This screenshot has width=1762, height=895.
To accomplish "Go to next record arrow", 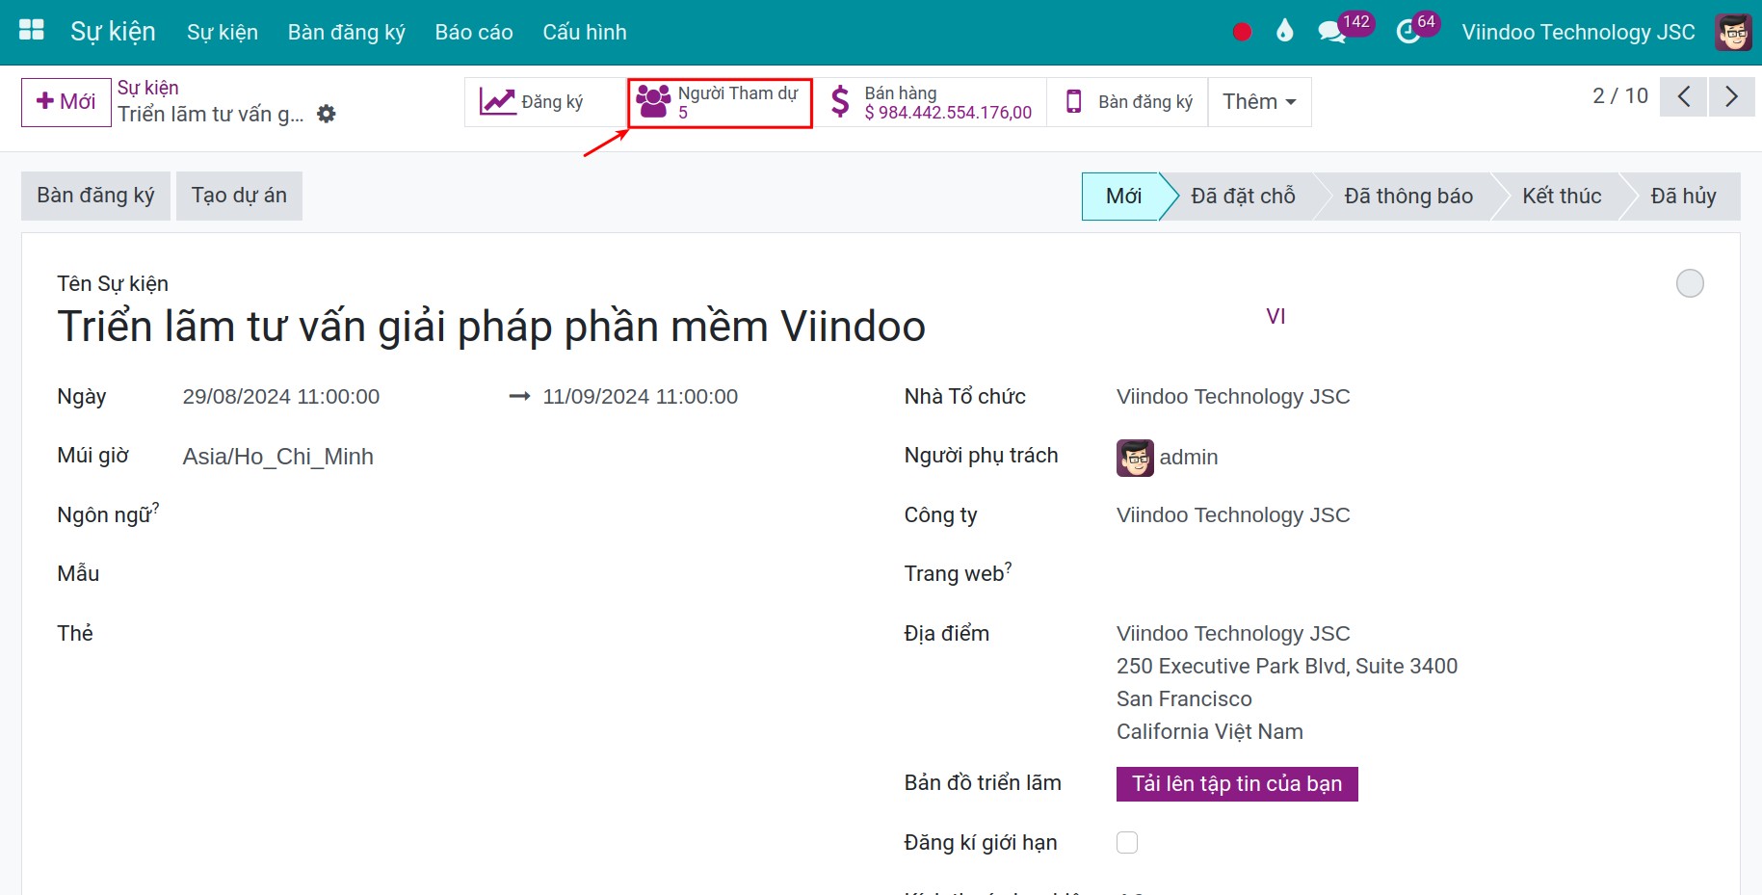I will tap(1731, 96).
